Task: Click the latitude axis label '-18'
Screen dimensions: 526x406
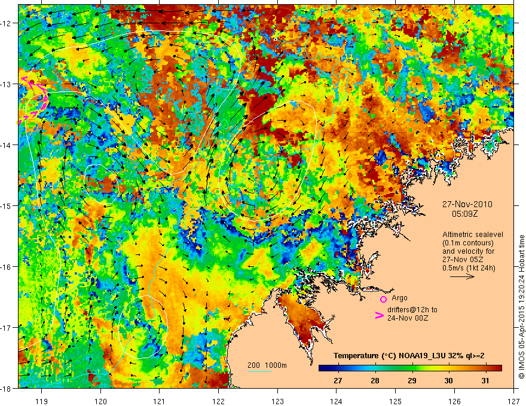Action: pos(6,388)
